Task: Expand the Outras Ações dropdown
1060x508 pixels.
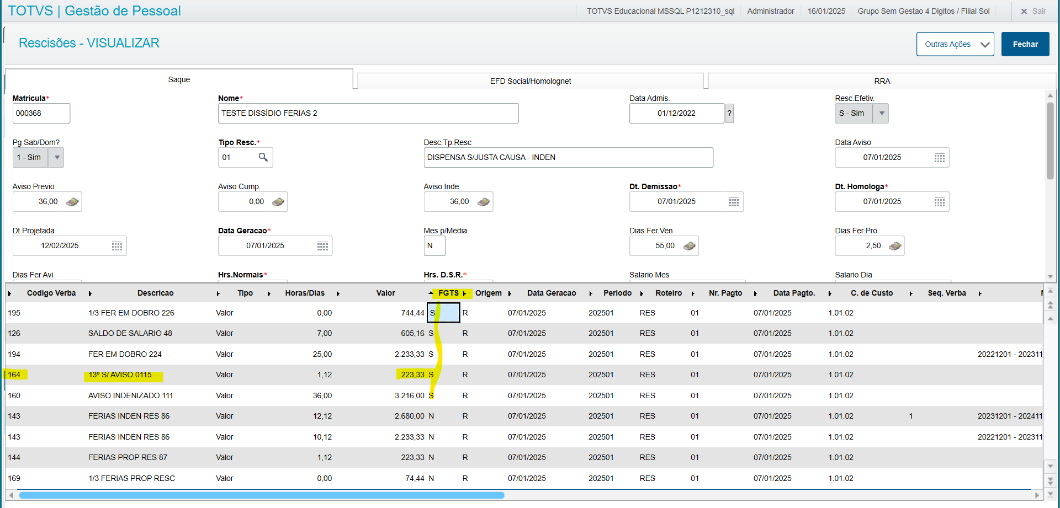Action: 955,44
